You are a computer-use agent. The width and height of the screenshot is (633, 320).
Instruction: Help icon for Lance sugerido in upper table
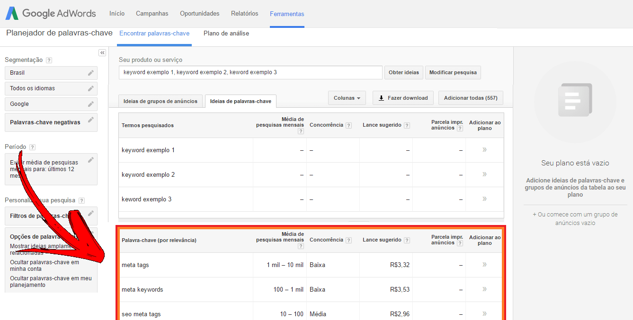pos(407,126)
